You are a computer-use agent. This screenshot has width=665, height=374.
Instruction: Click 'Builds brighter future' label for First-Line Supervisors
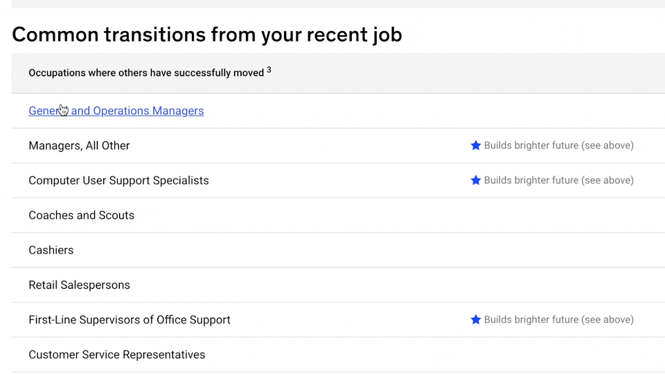(x=558, y=319)
